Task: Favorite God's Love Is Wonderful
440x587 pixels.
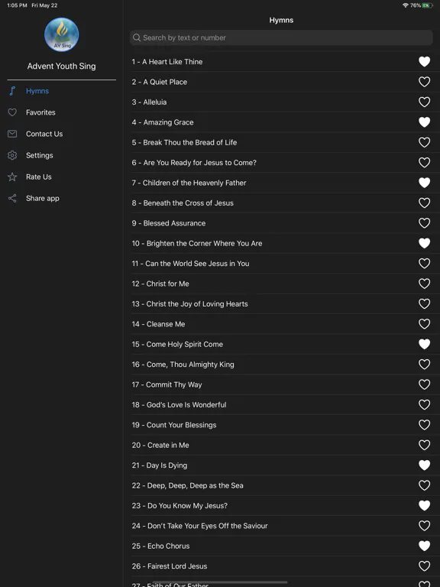Action: click(x=424, y=405)
